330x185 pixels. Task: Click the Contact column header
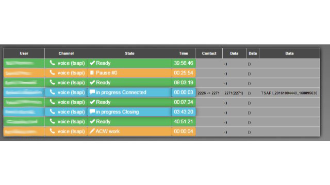[x=209, y=53]
